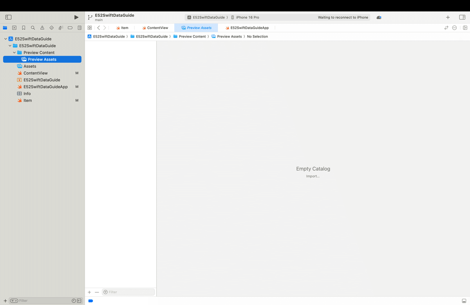Remove an asset with the minus button
The width and height of the screenshot is (470, 305).
(x=97, y=292)
